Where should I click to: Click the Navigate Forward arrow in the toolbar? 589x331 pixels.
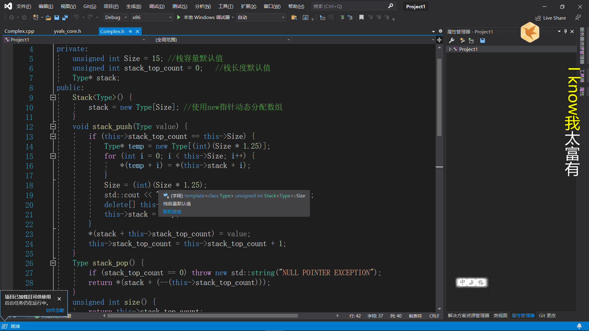24,17
